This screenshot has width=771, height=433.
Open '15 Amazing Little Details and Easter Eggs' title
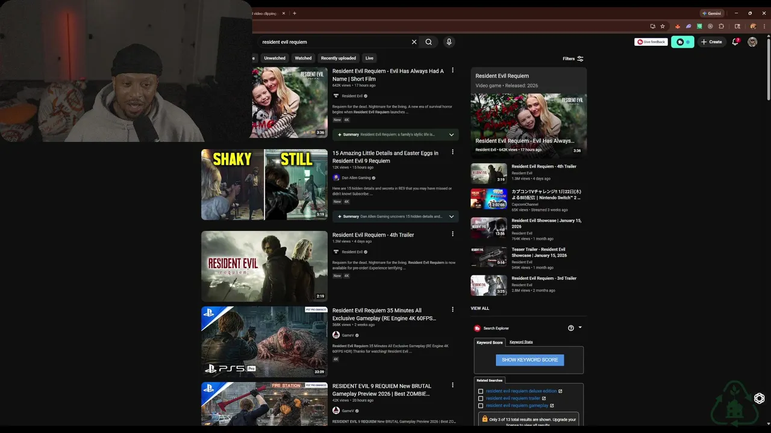tap(385, 157)
